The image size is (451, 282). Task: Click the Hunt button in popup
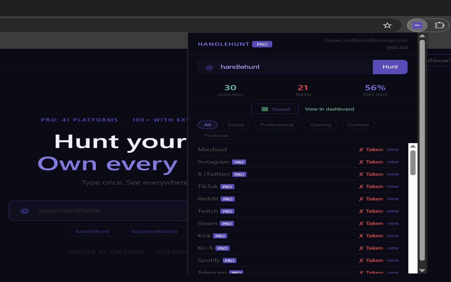click(x=390, y=67)
